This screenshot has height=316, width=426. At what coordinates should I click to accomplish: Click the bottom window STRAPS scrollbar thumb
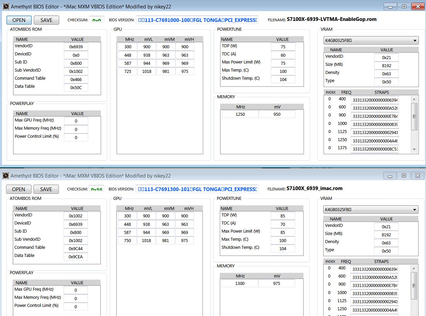[x=414, y=286]
